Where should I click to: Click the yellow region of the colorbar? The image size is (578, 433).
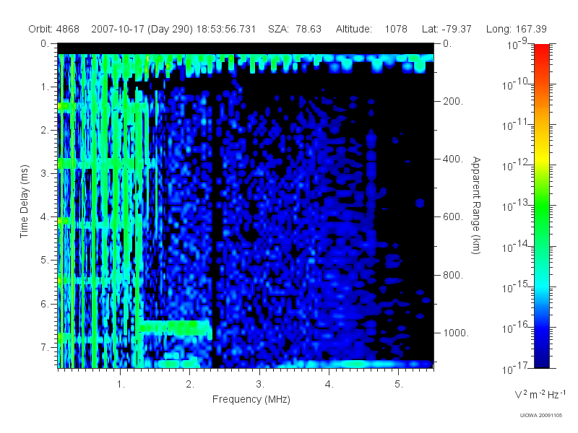point(541,157)
